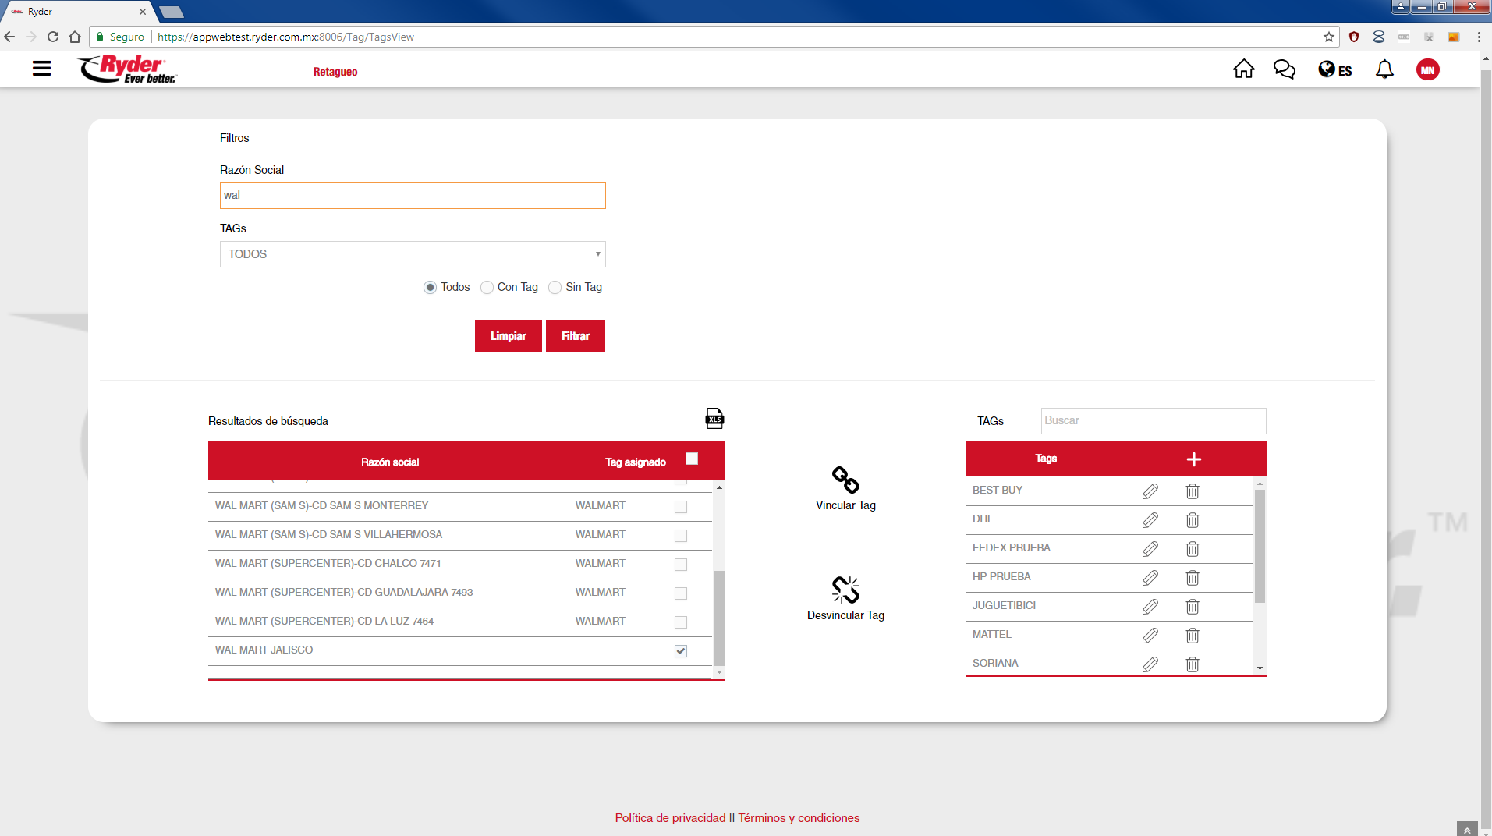The image size is (1492, 836).
Task: Select the Sin Tag radio option
Action: 555,288
